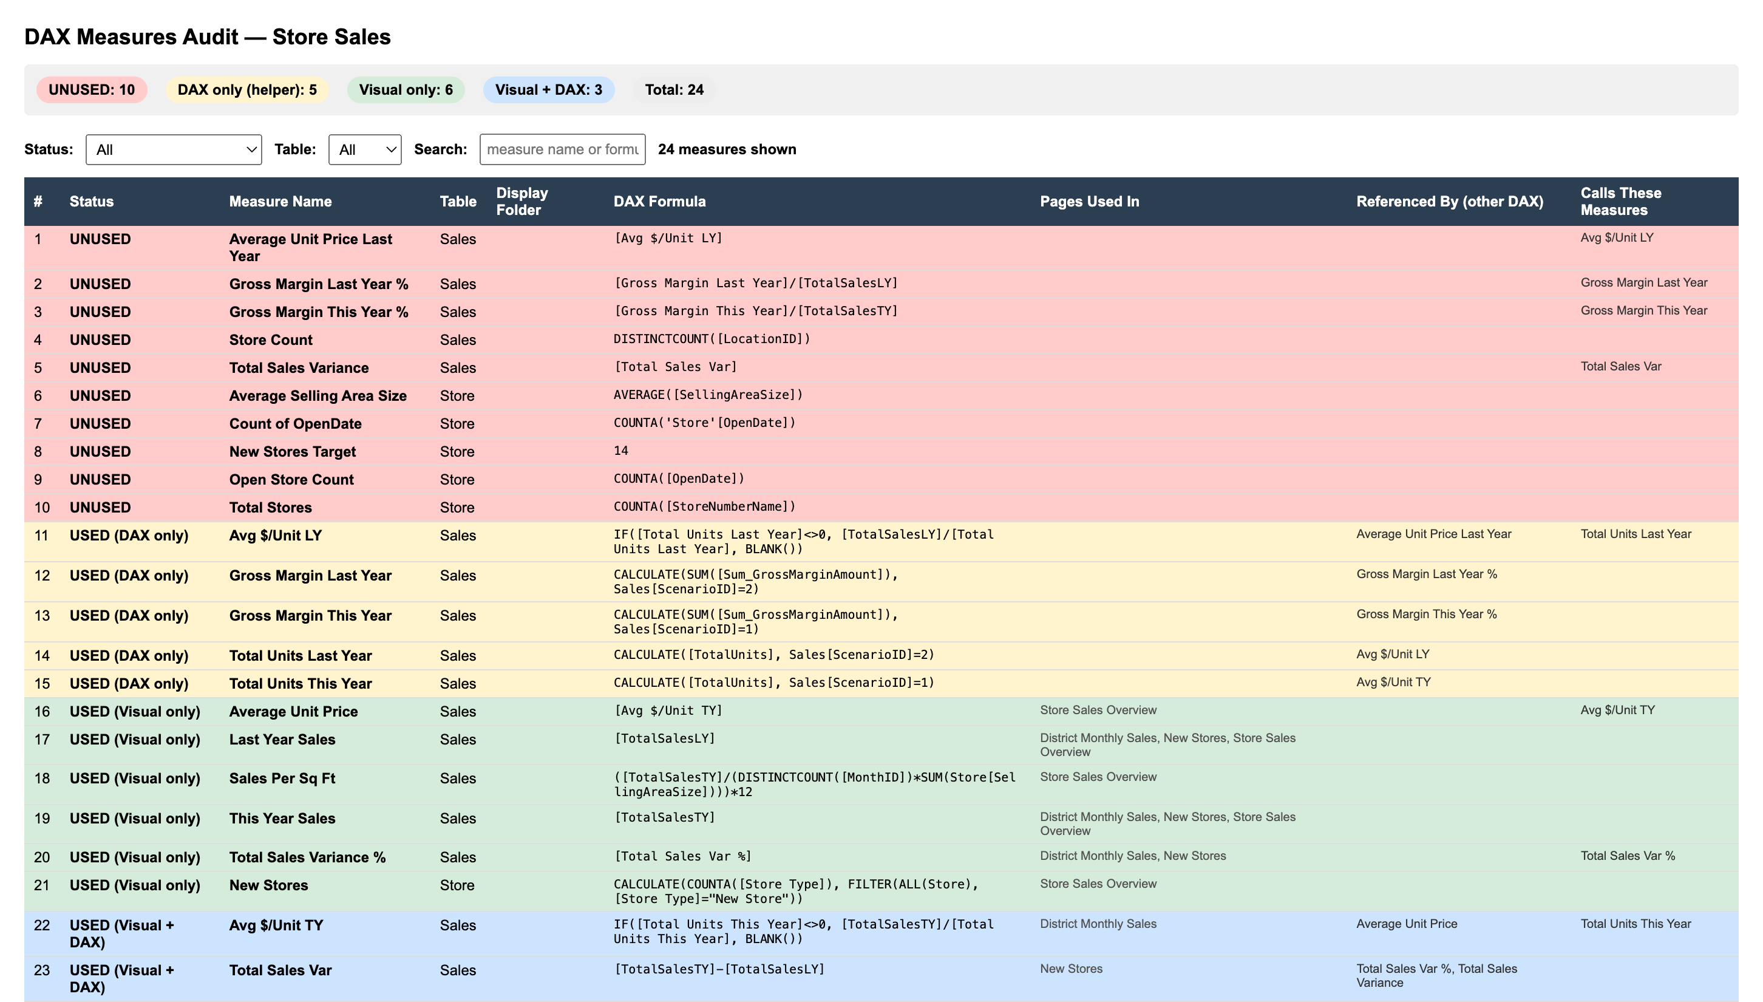
Task: Click Store Sales Overview under Pages Used In
Action: 1098,709
